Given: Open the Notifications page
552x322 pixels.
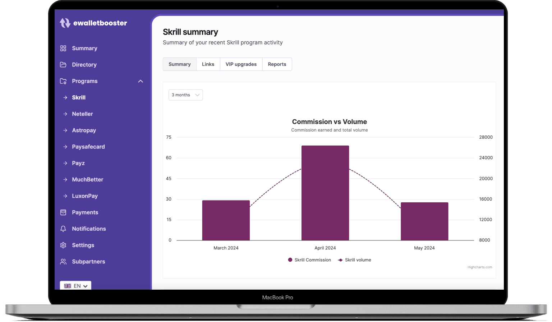Looking at the screenshot, I should 89,229.
